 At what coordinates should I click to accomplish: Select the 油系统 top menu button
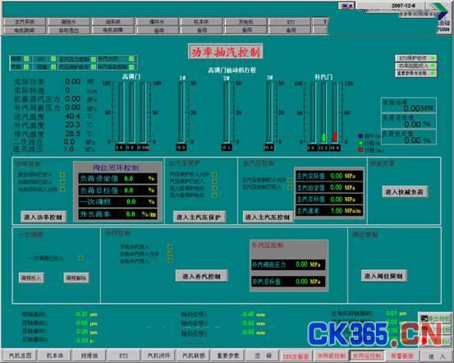point(113,21)
